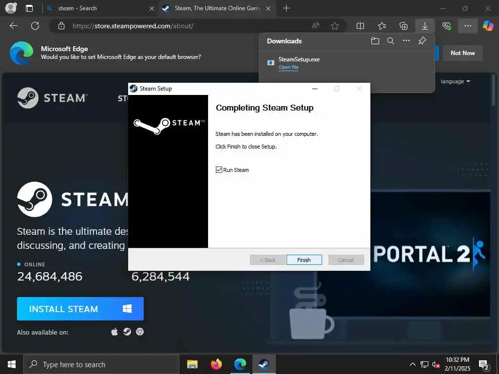The width and height of the screenshot is (499, 374).
Task: Choose the SteamOS download icon
Action: point(127,332)
